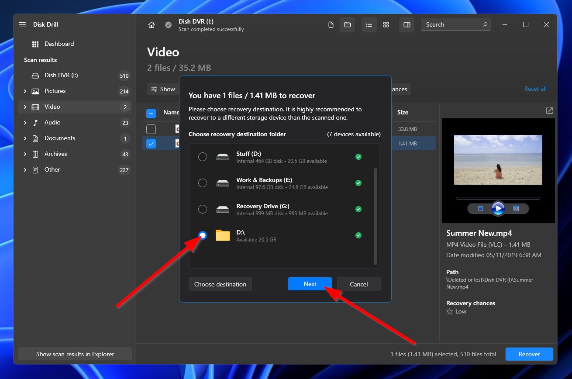Open the hamburger menu next to Disk Drill

click(22, 25)
